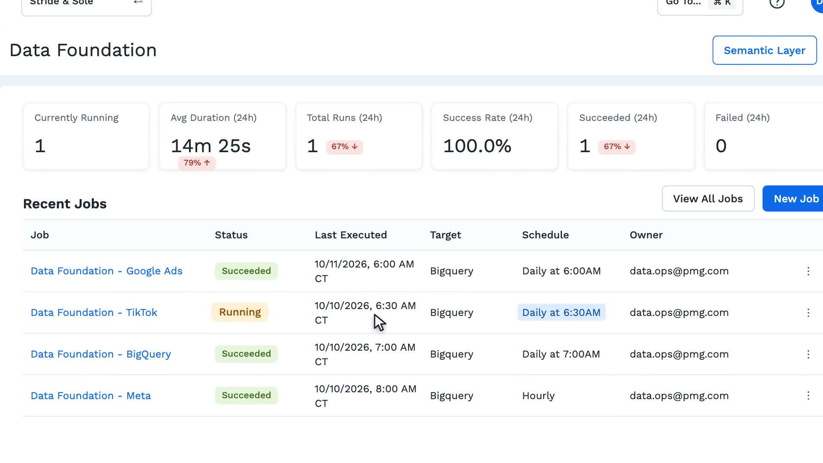Open row menu for TikTok job
The width and height of the screenshot is (823, 463).
[x=808, y=313]
